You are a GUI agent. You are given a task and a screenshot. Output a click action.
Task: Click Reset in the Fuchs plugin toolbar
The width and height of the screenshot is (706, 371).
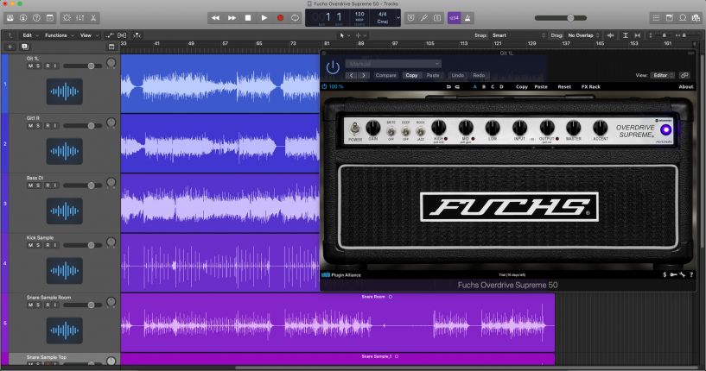[x=564, y=87]
